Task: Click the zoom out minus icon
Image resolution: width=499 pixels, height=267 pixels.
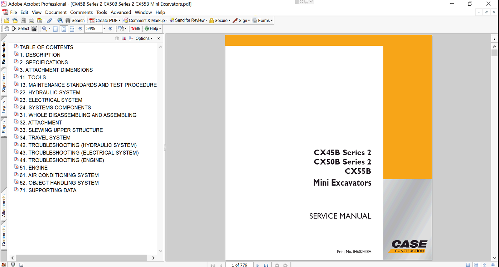Action: [x=80, y=29]
